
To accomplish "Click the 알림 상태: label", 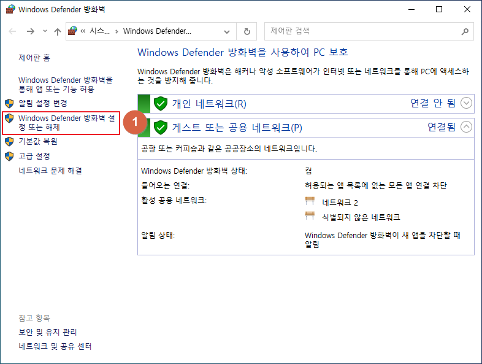I will 158,235.
